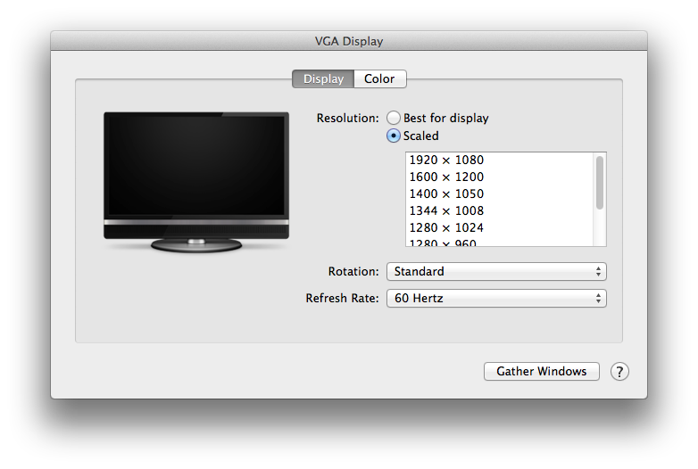698x469 pixels.
Task: Click the Refresh Rate label text
Action: pyautogui.click(x=343, y=299)
